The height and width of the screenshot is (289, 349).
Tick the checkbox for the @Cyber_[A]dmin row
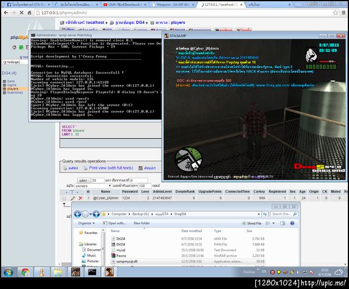pyautogui.click(x=64, y=198)
